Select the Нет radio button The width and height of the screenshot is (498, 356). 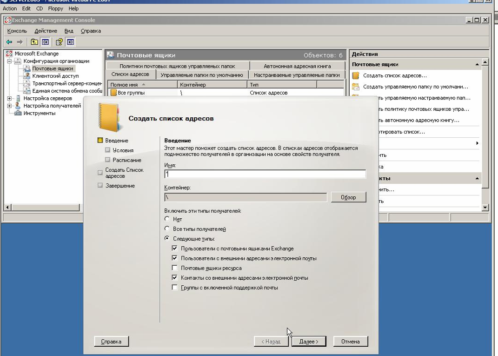(x=167, y=219)
